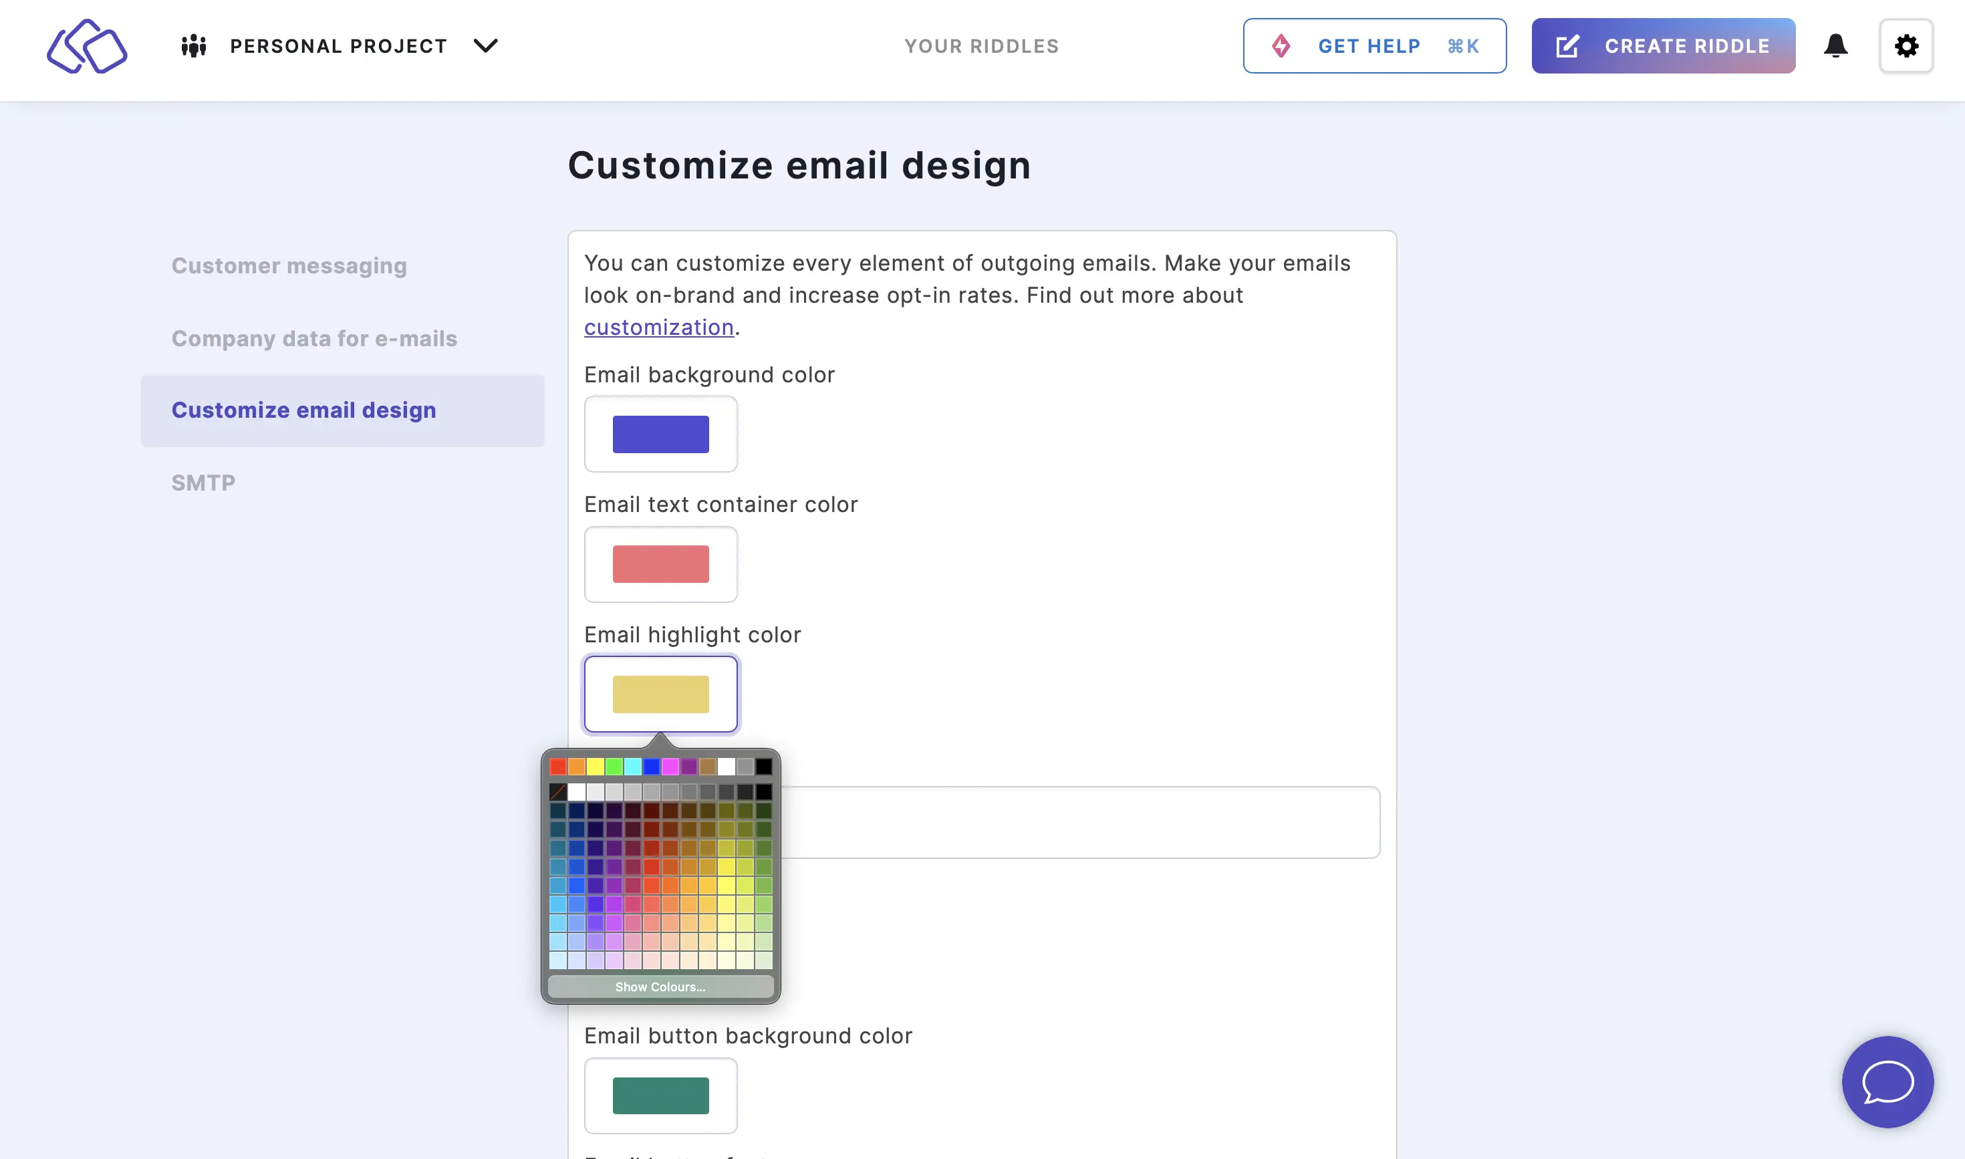Navigate to Customer messaging section

[x=288, y=265]
